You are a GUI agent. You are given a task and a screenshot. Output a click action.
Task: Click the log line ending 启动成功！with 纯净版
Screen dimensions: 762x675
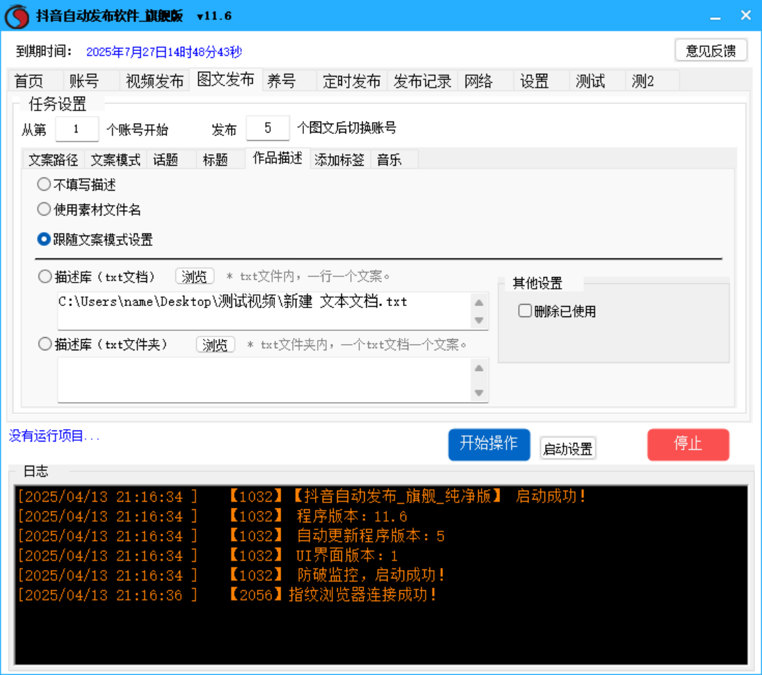pyautogui.click(x=302, y=496)
